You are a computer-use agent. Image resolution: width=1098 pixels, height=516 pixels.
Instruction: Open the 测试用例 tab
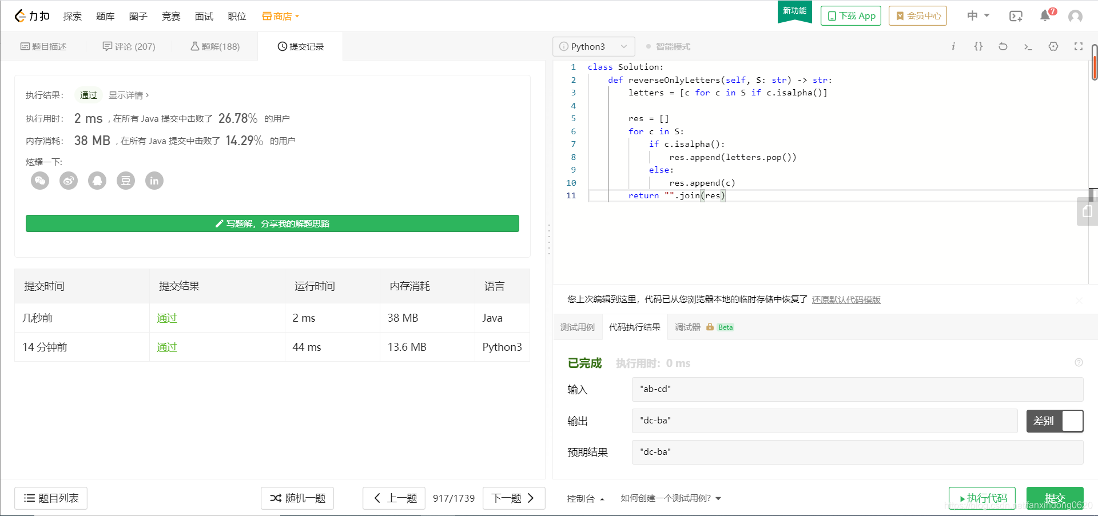[578, 327]
